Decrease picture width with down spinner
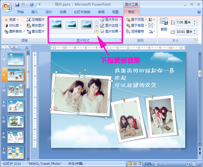This screenshot has width=203, height=167. tap(195, 33)
